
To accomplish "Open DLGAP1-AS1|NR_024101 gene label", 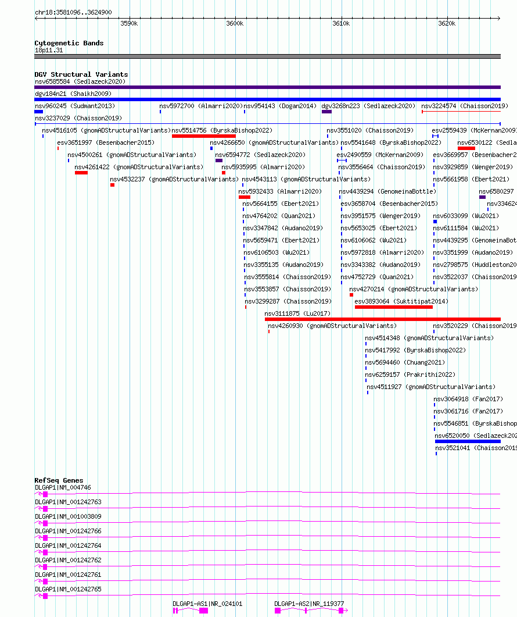I will coord(207,604).
